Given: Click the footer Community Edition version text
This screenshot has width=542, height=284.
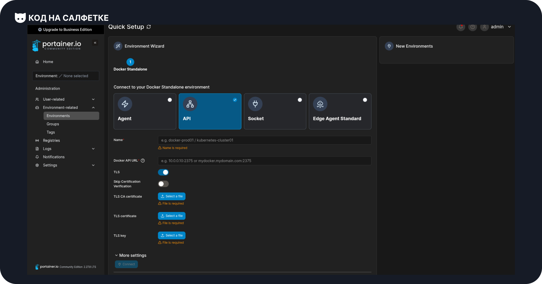Looking at the screenshot, I should pyautogui.click(x=78, y=267).
